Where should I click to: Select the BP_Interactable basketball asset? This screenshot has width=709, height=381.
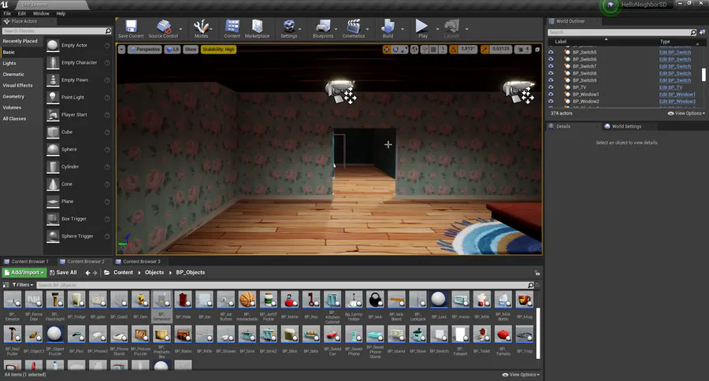point(247,300)
